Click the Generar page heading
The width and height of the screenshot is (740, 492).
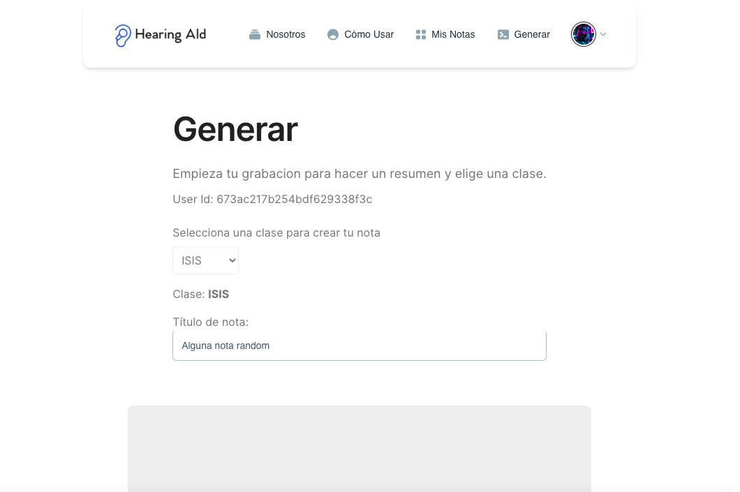[235, 129]
